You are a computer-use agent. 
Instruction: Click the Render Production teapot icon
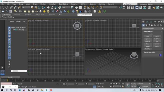pyautogui.click(x=162, y=7)
